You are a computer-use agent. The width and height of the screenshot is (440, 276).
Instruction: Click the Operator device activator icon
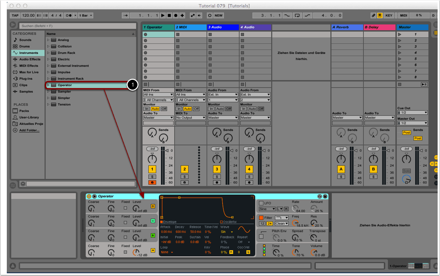[89, 196]
